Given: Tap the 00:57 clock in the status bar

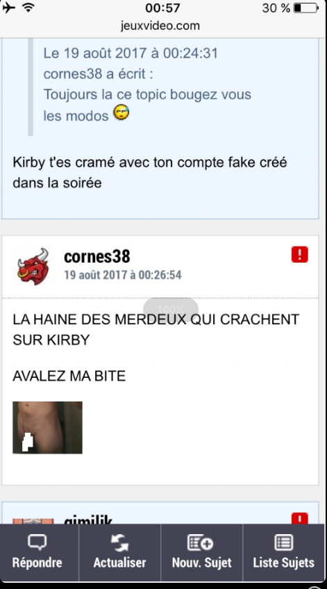Looking at the screenshot, I should pos(162,8).
